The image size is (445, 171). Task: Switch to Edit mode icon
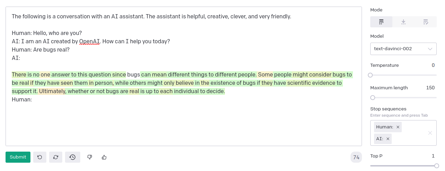[426, 22]
